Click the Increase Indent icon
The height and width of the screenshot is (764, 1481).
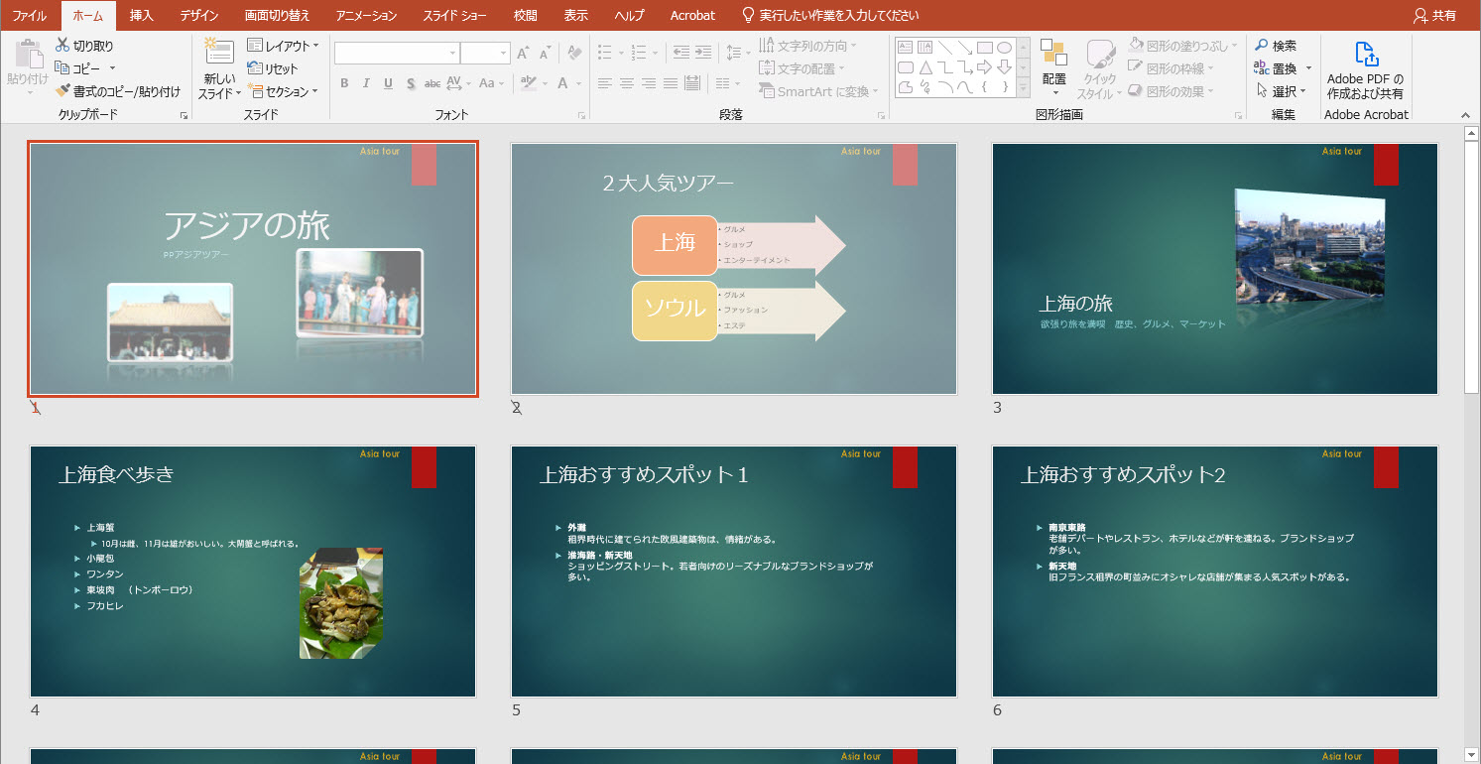coord(702,53)
